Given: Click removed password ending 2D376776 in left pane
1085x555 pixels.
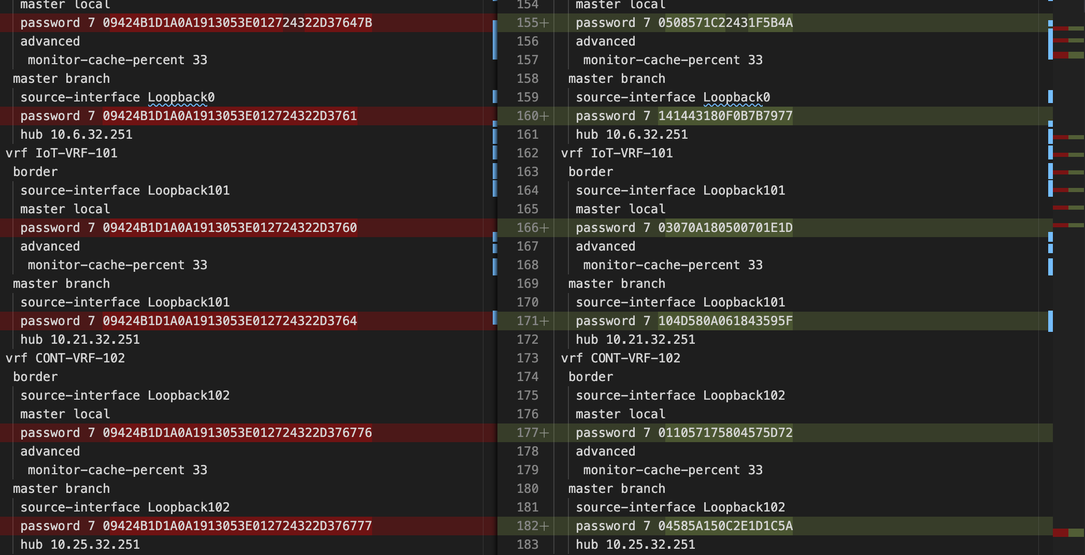Looking at the screenshot, I should click(237, 433).
